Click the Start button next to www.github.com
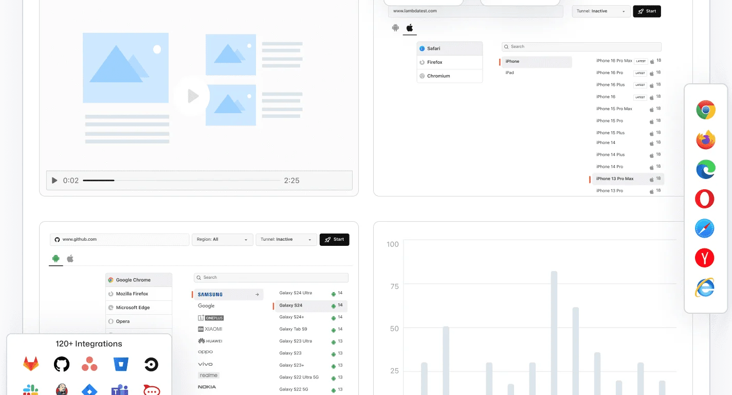This screenshot has height=395, width=732. point(334,239)
